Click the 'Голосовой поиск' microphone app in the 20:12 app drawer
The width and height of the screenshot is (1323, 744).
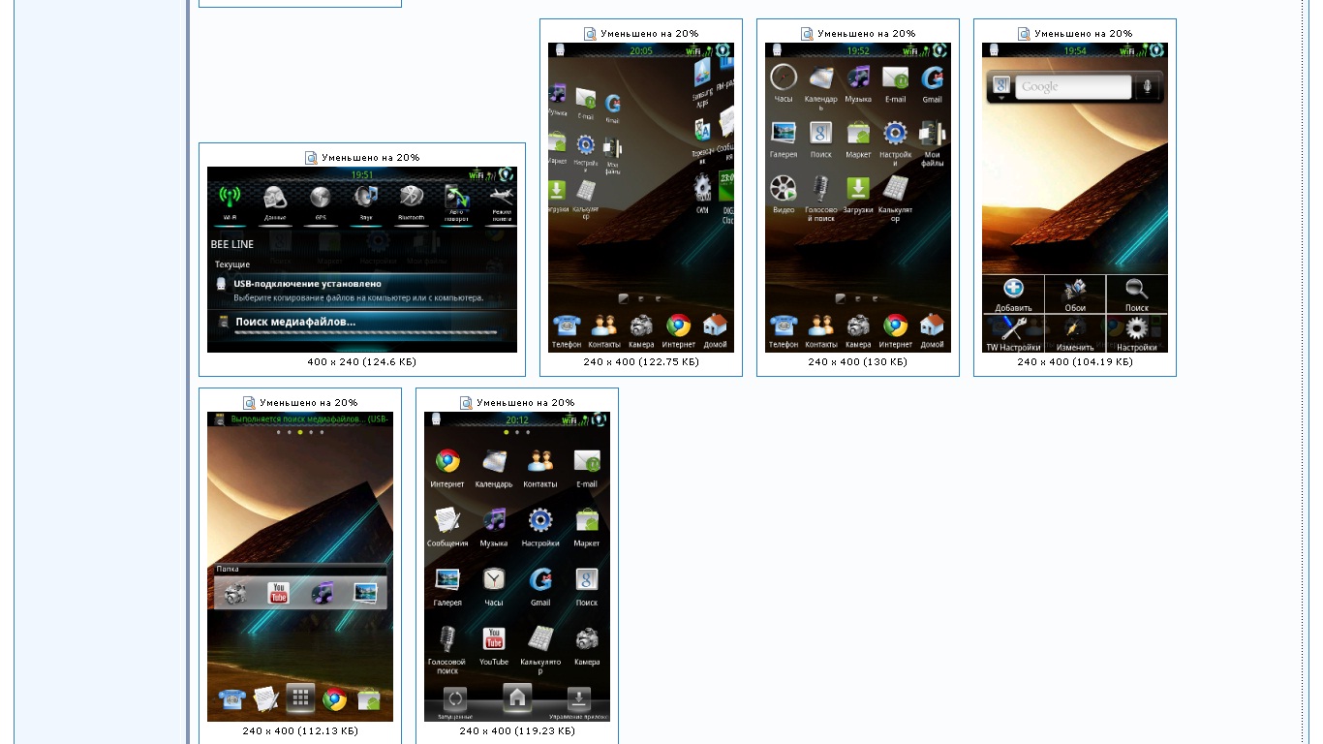(447, 643)
